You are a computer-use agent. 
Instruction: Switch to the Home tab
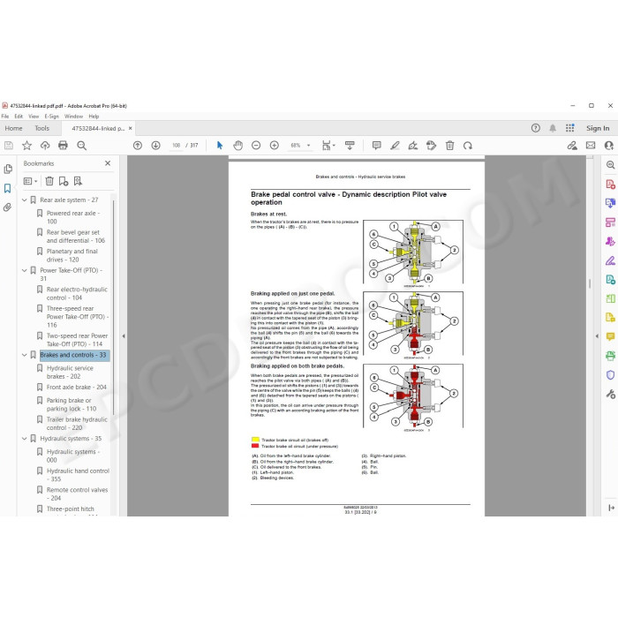pos(13,128)
